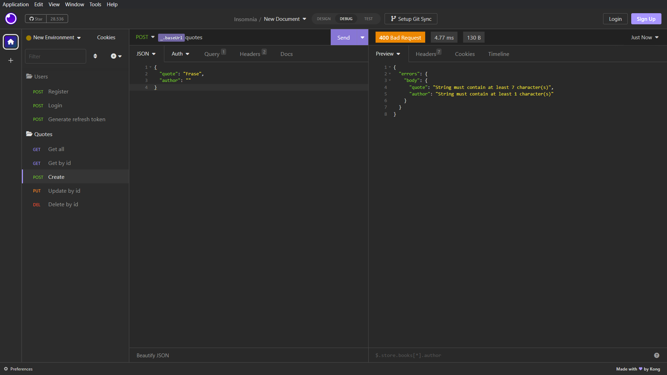Open the help question mark icon
667x375 pixels.
pos(657,355)
